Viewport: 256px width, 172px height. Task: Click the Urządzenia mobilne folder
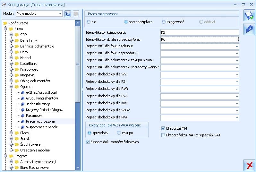pos(32,150)
